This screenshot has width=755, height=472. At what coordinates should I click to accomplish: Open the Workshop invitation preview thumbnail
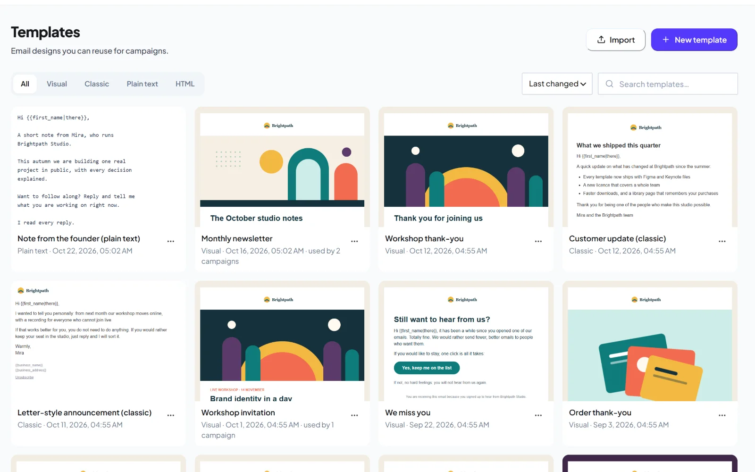(x=282, y=341)
